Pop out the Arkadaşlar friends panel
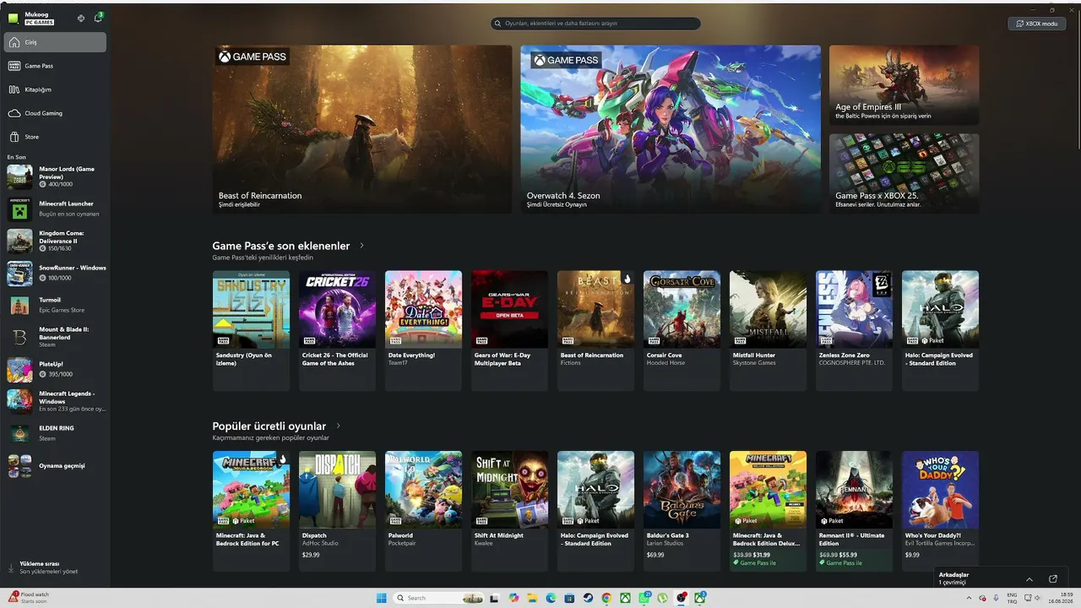 1053,579
